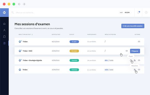Click the 'Payer' icon in Stratégie digitale row
The height and width of the screenshot is (95, 150).
coord(131,60)
